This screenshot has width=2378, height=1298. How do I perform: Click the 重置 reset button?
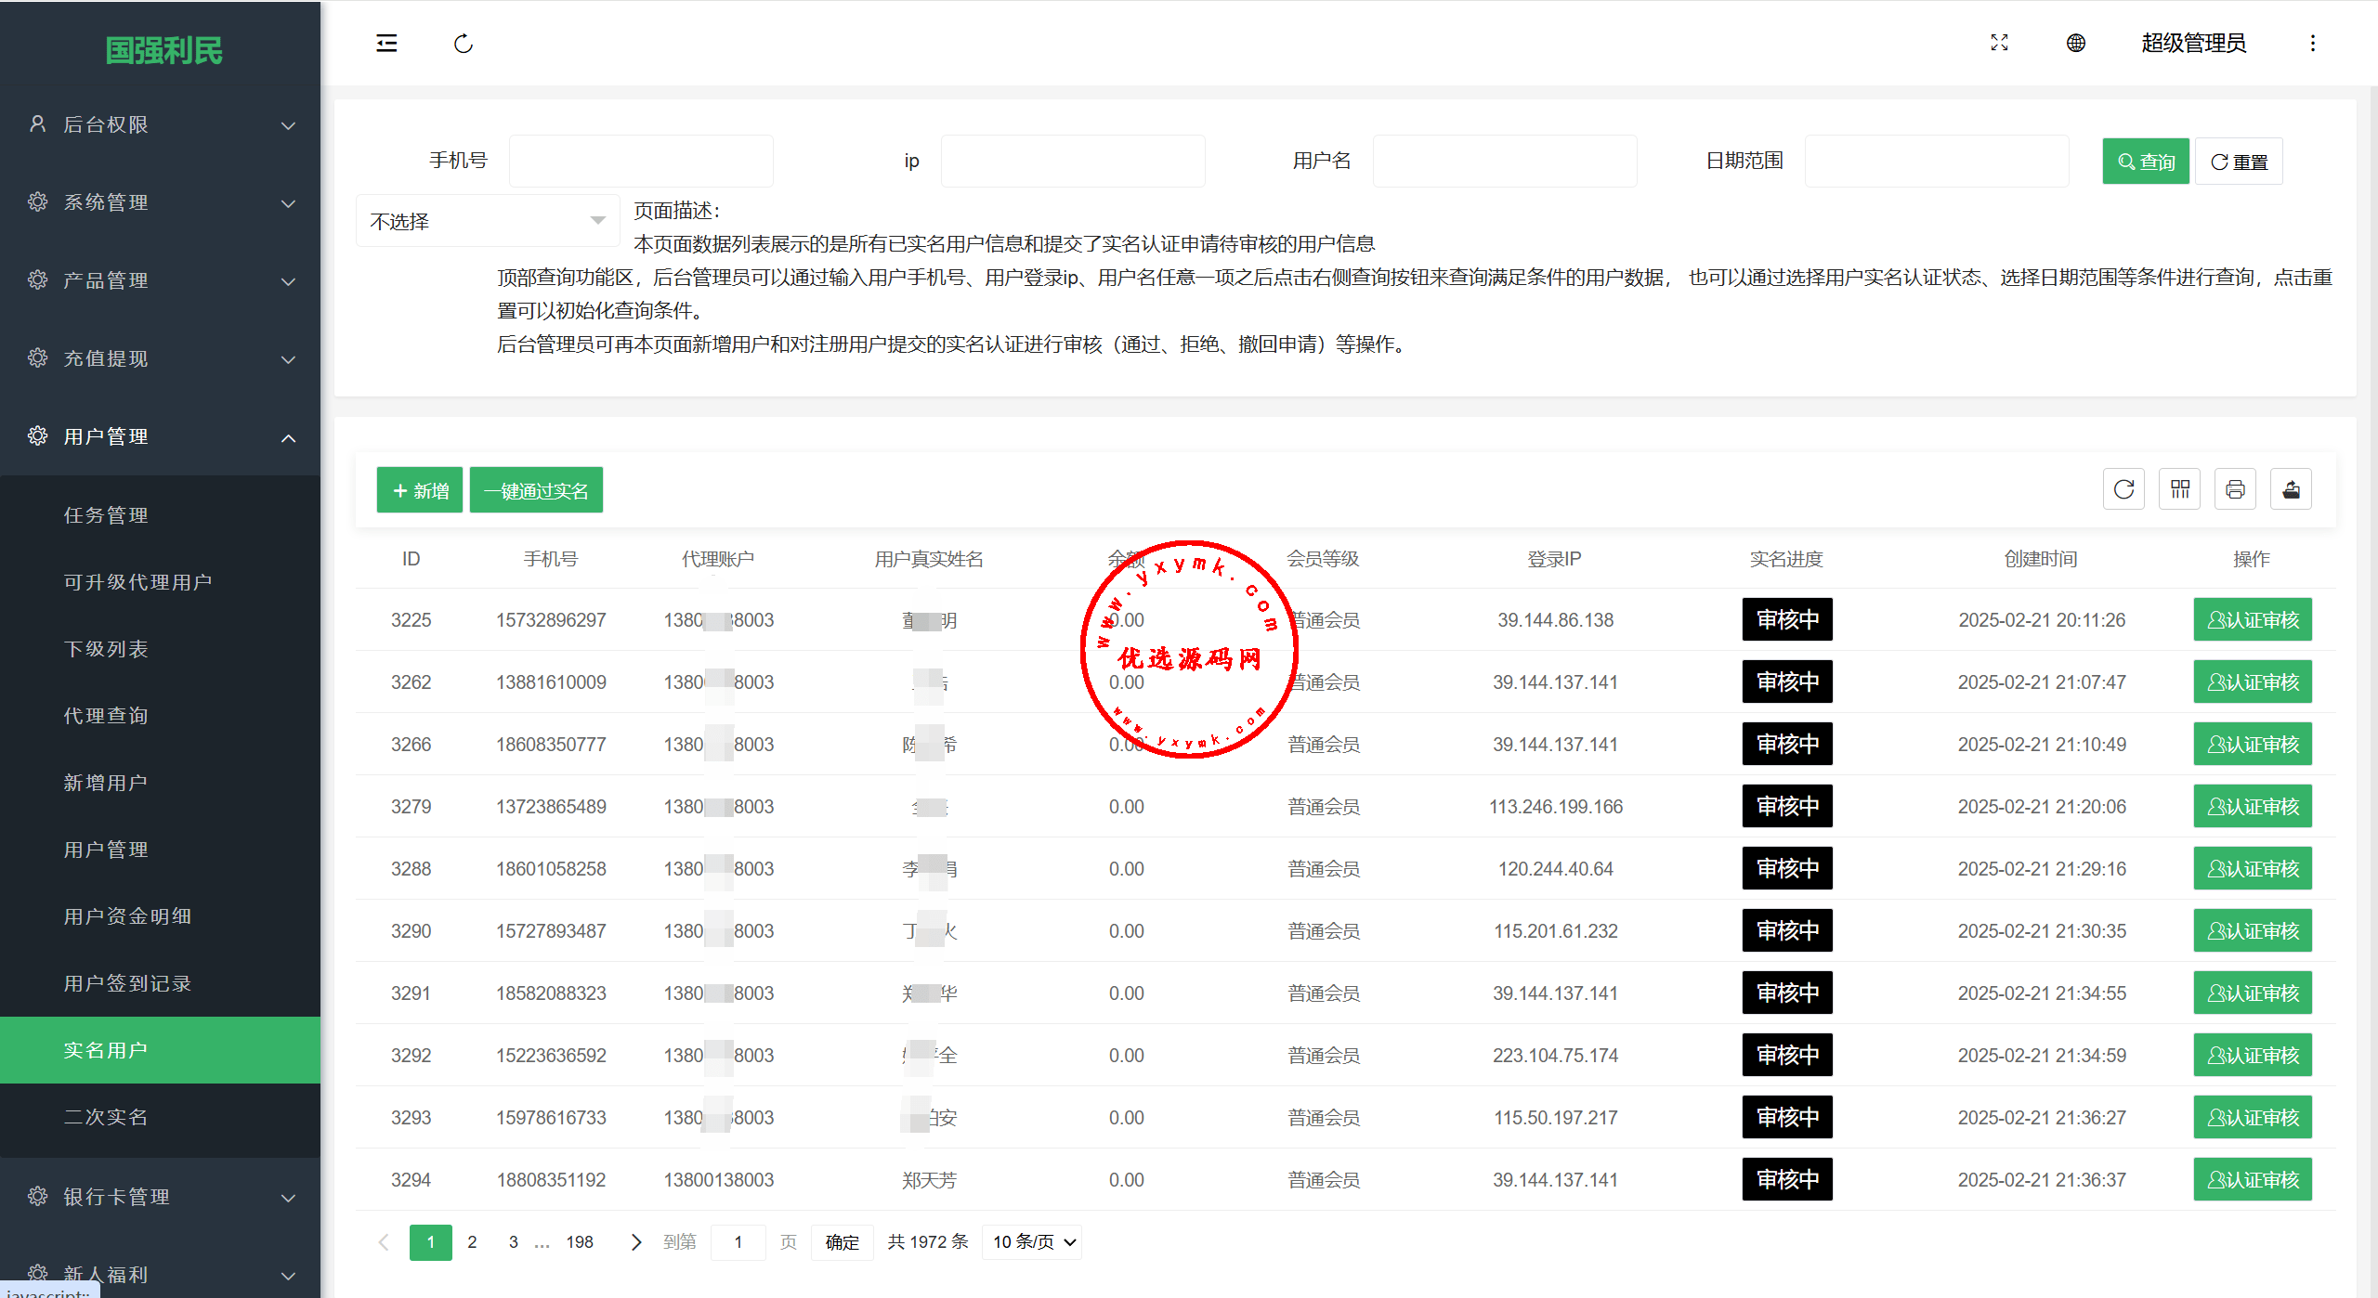[x=2239, y=162]
